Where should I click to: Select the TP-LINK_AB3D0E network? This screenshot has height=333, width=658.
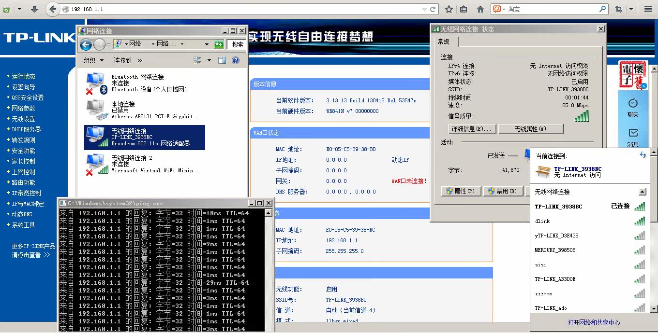(590, 279)
